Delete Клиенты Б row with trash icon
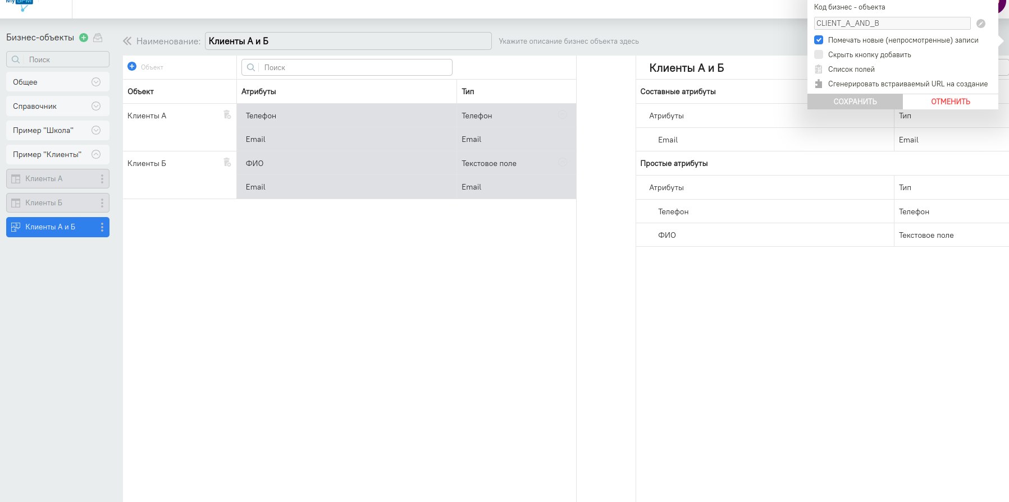1009x502 pixels. [227, 163]
